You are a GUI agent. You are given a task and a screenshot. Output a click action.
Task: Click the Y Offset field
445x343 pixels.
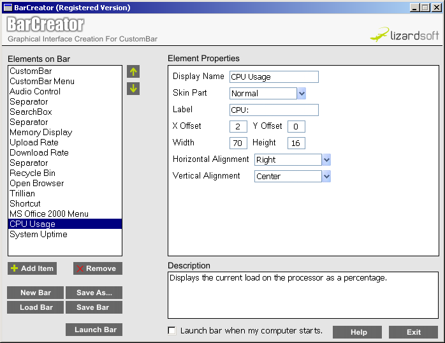pyautogui.click(x=296, y=126)
